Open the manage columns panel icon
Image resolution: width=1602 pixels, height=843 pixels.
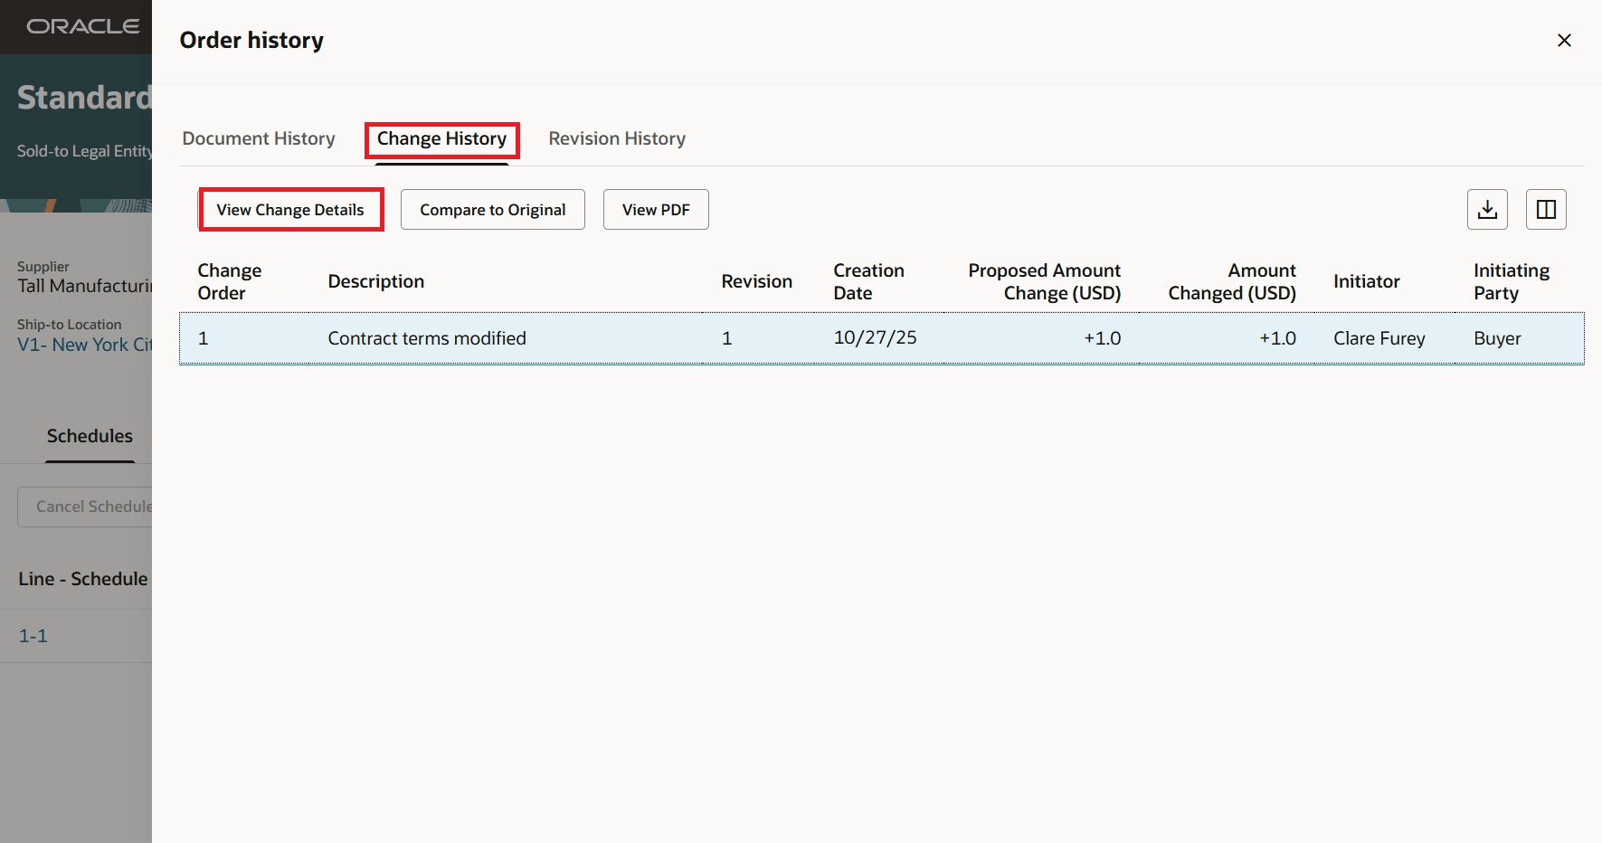click(x=1546, y=209)
